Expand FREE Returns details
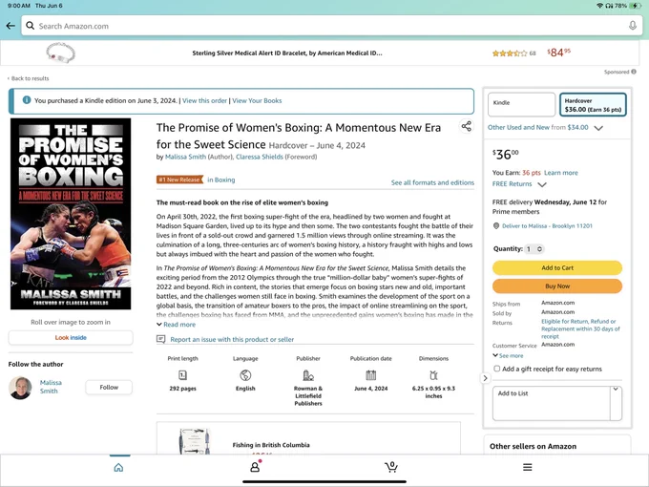 (542, 184)
